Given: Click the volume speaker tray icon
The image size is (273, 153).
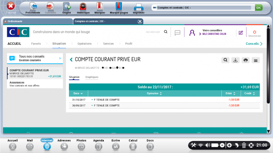Looking at the screenshot, I should (x=207, y=145).
